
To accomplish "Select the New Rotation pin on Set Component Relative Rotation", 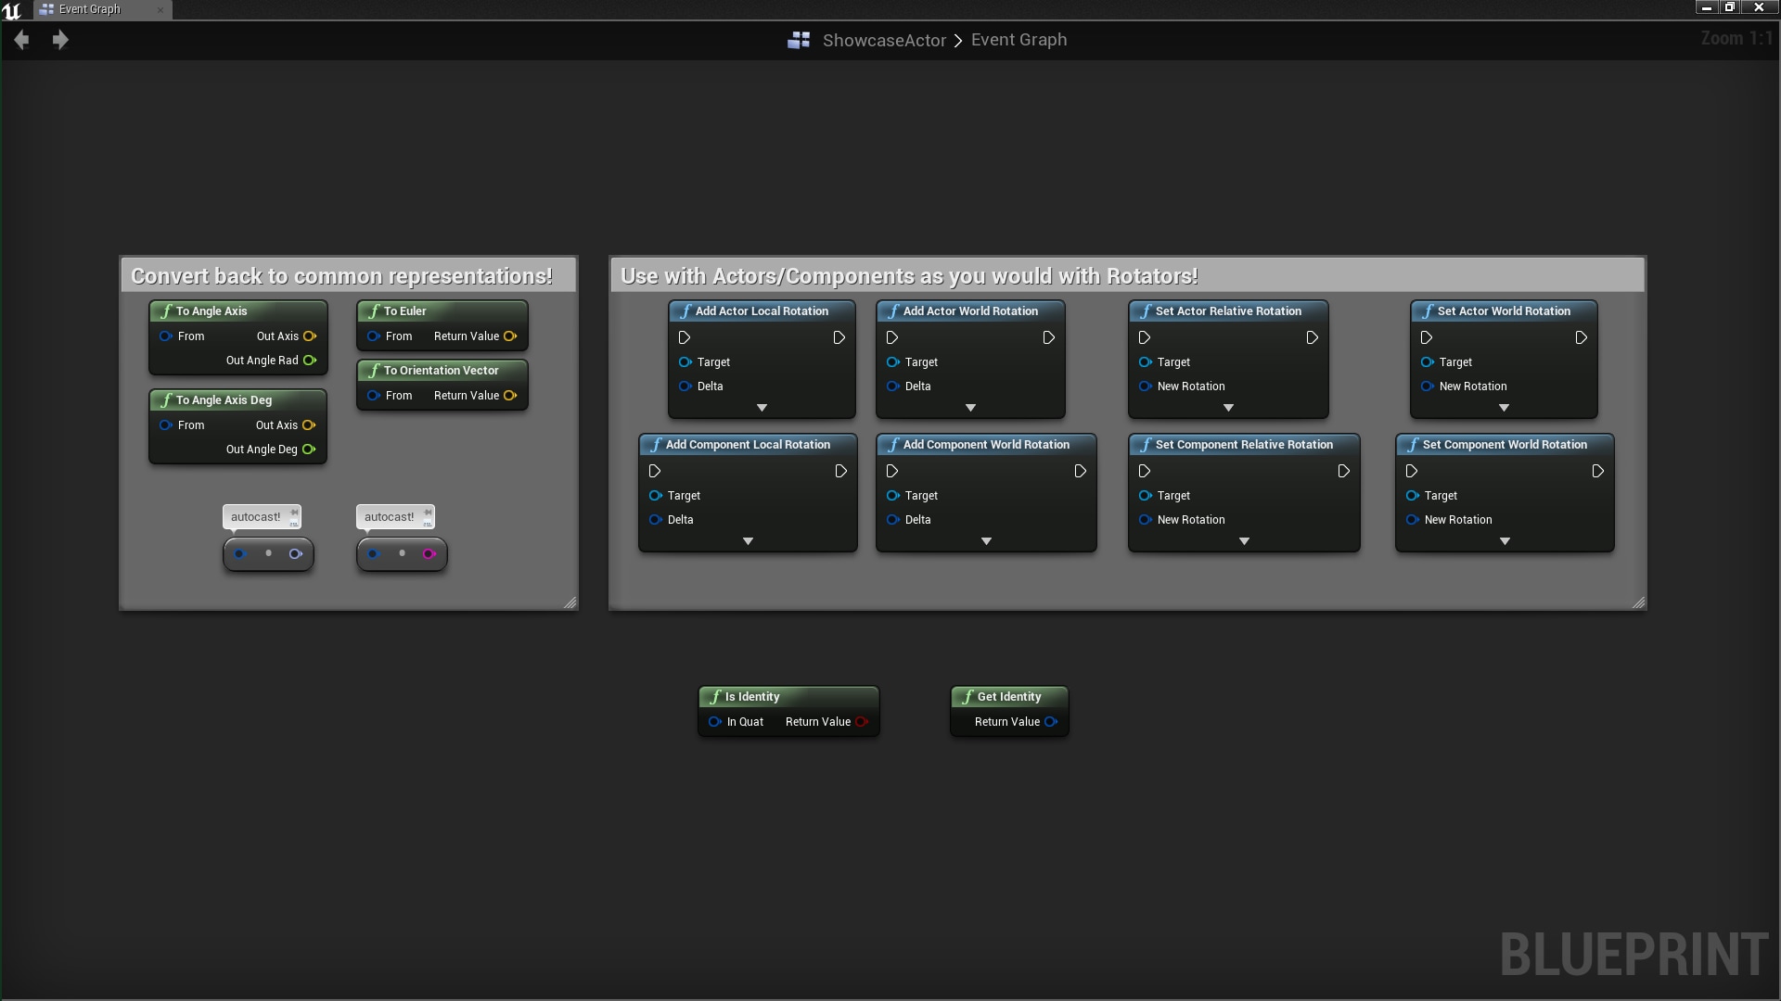I will (1143, 520).
